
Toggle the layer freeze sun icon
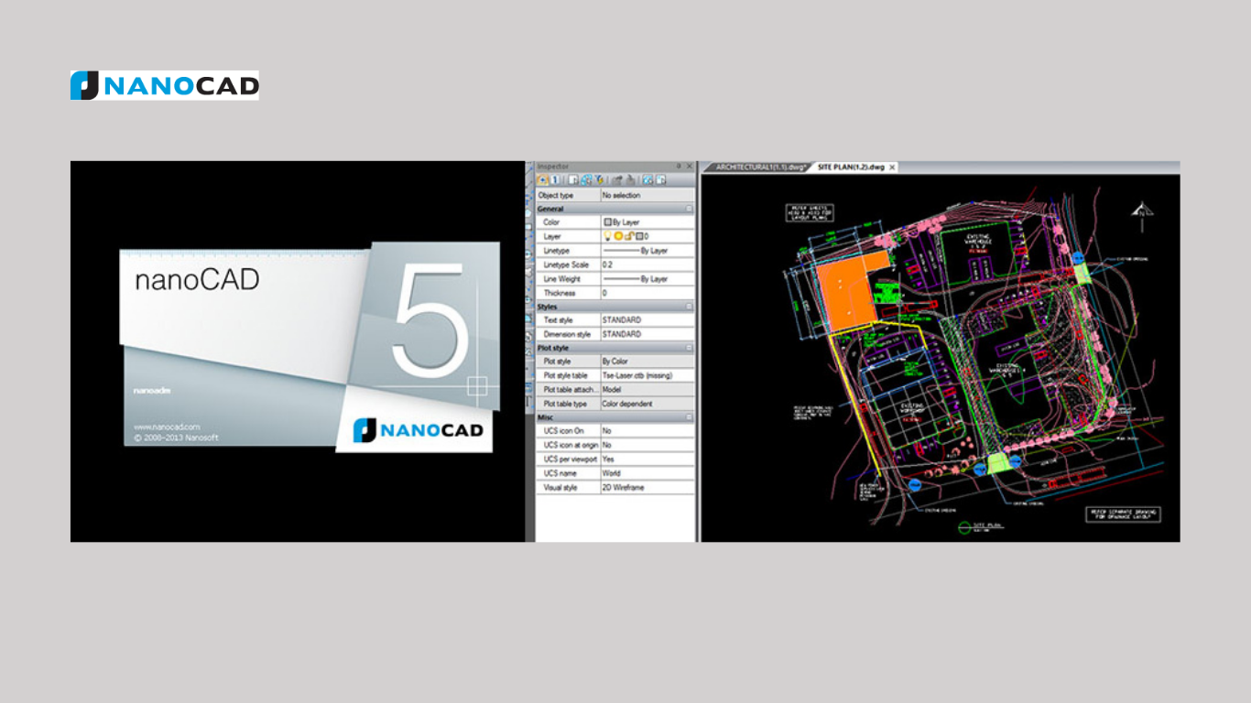point(617,236)
